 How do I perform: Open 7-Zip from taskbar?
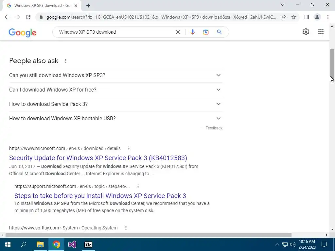point(88,244)
